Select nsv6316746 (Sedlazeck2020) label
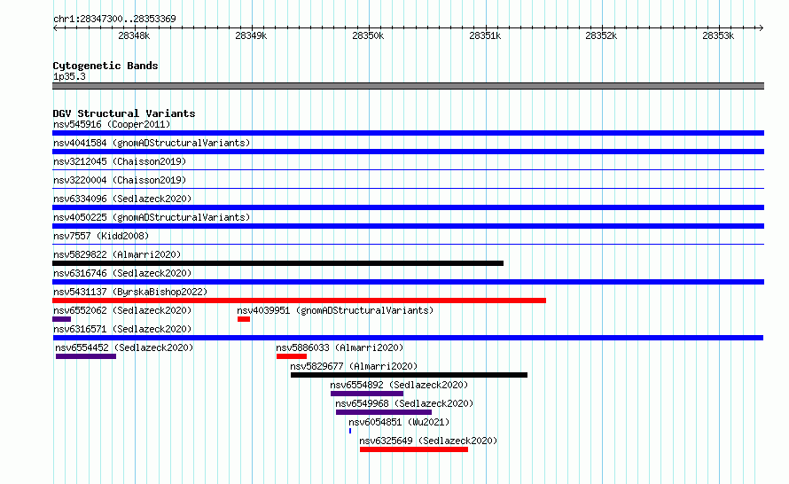Viewport: 789px width, 484px height. pos(122,273)
